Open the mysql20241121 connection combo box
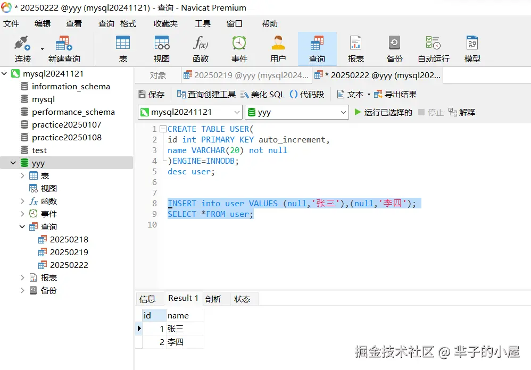531x370 pixels. [x=190, y=112]
